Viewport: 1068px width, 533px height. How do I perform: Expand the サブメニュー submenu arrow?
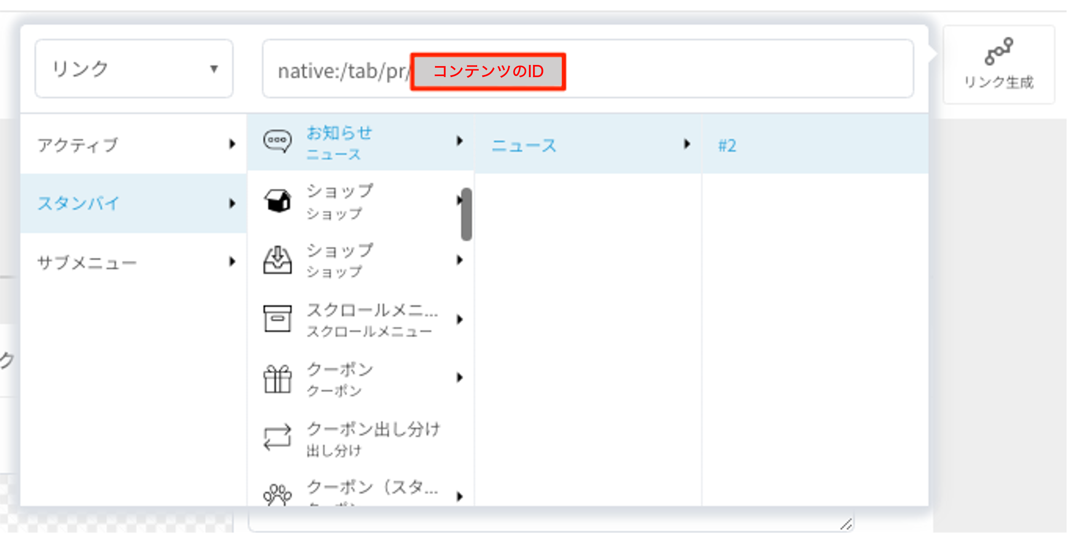[x=232, y=262]
